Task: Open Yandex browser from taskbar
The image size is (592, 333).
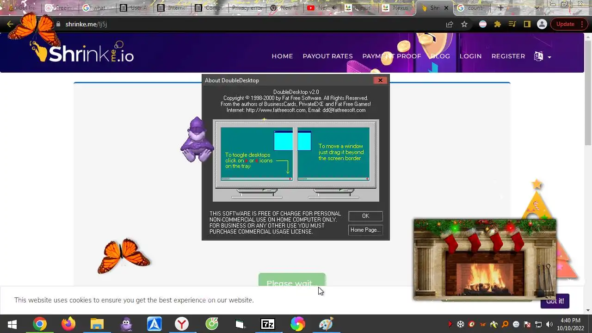Action: click(182, 324)
